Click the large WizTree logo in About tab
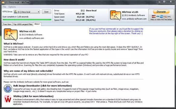This screenshot has width=176, height=109. (x=11, y=35)
